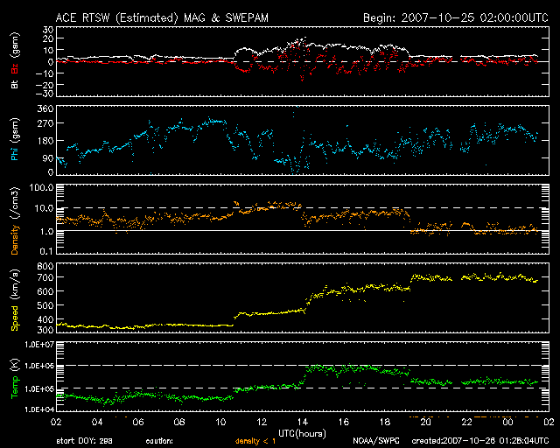Click the '1.0E+06' tick on Temp axis
Viewport: 560px width, 448px height.
click(x=39, y=366)
